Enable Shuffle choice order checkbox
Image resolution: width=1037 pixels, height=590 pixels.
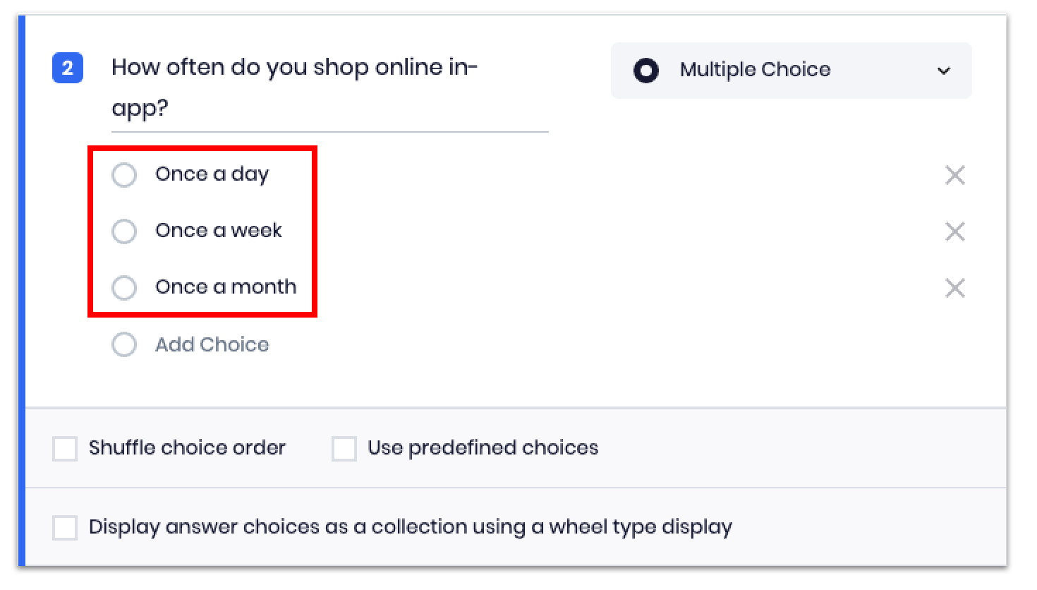click(x=65, y=449)
